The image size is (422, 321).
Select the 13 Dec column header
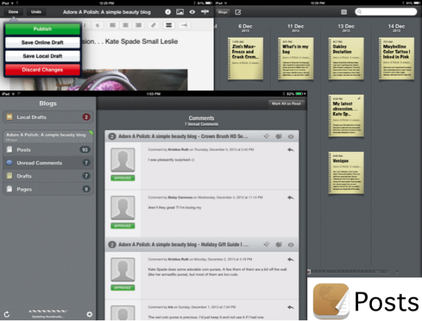click(346, 28)
